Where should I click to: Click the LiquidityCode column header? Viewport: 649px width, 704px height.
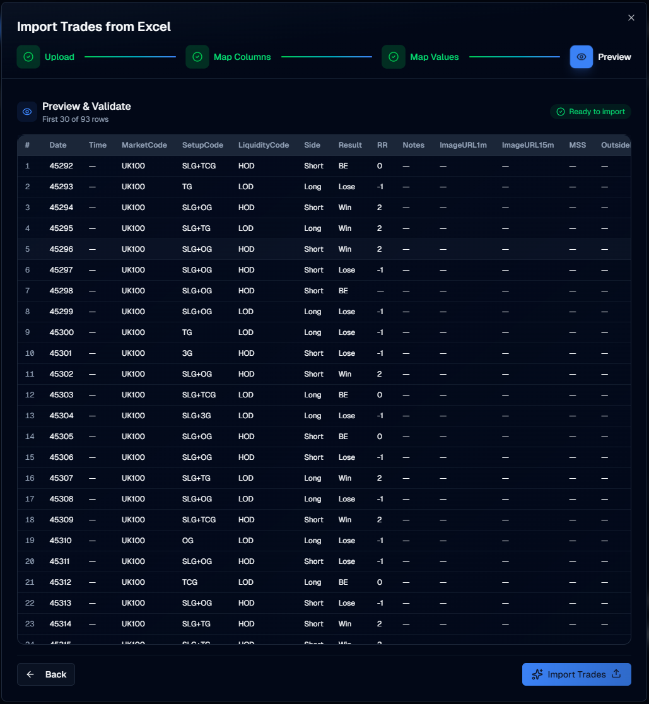pyautogui.click(x=264, y=145)
